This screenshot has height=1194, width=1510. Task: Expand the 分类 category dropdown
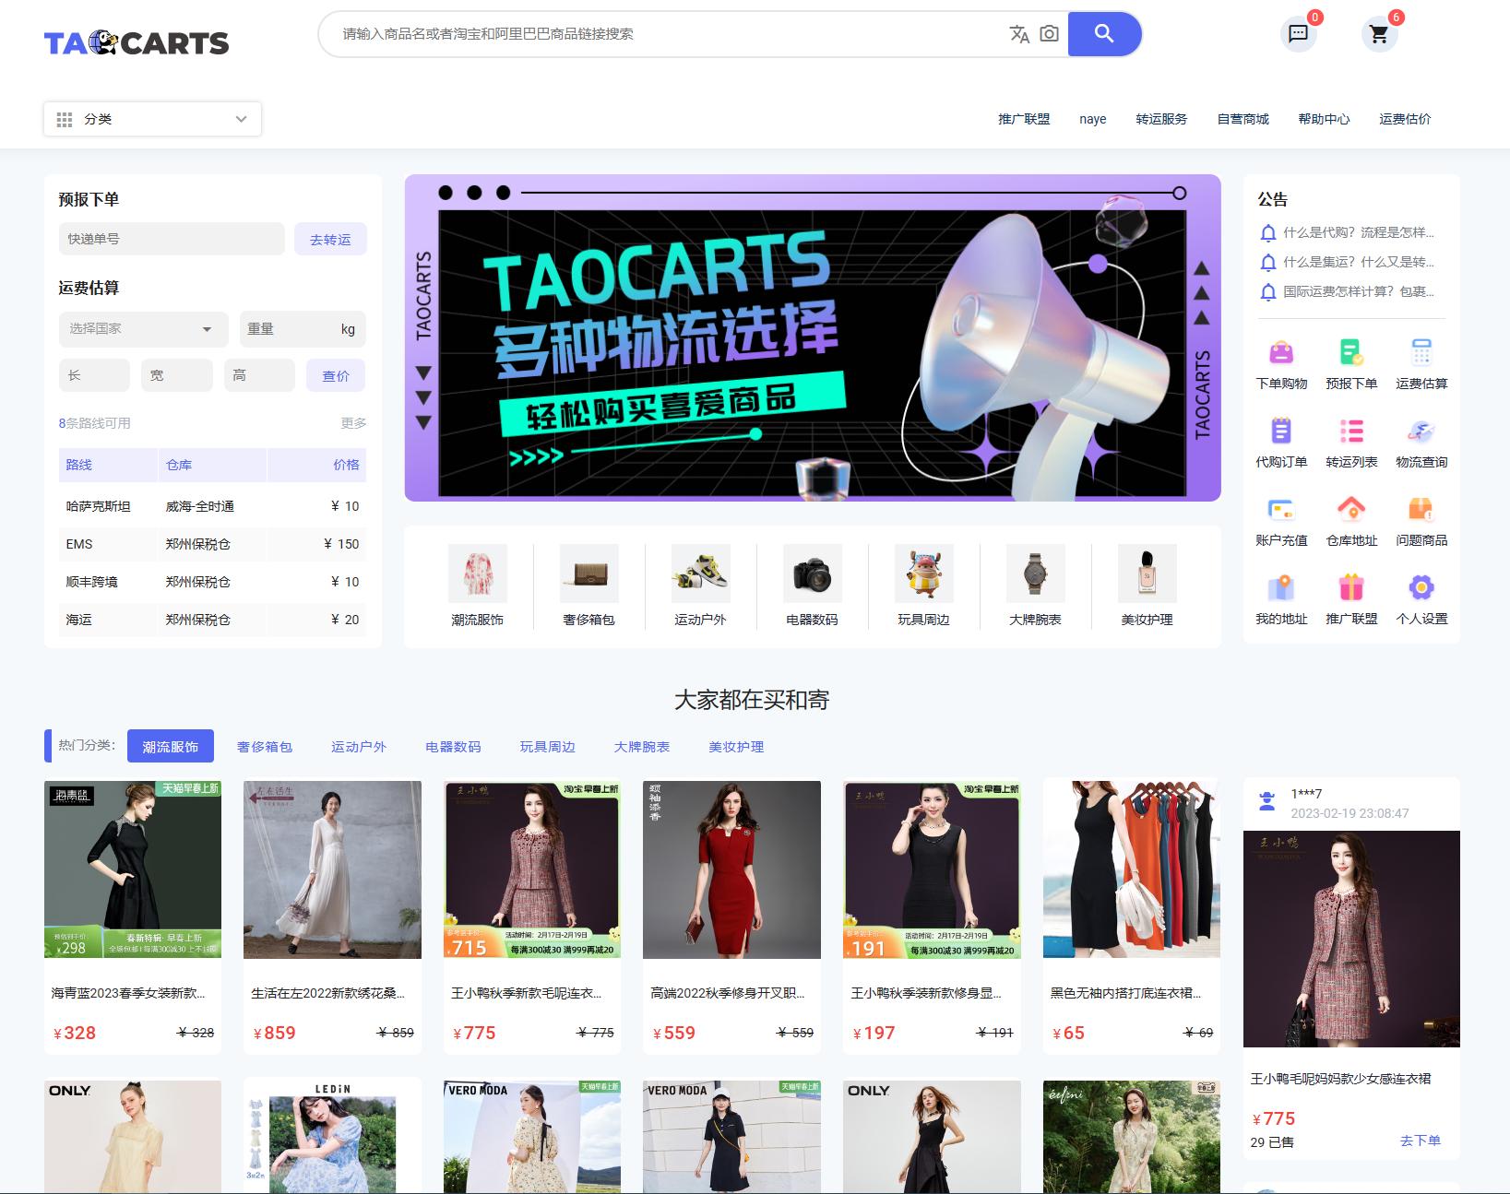click(152, 118)
